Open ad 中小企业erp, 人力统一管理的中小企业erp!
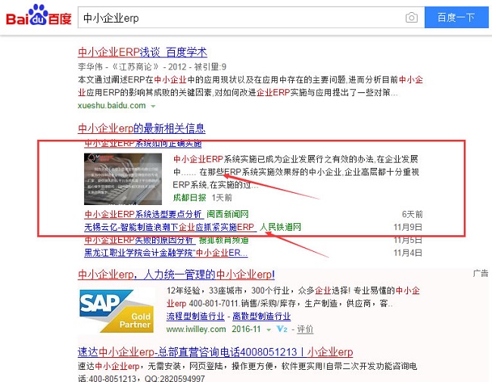Screen dimensions: 492x382 (x=176, y=275)
